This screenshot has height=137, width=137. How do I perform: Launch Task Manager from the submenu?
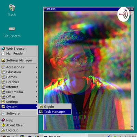click(x=55, y=112)
